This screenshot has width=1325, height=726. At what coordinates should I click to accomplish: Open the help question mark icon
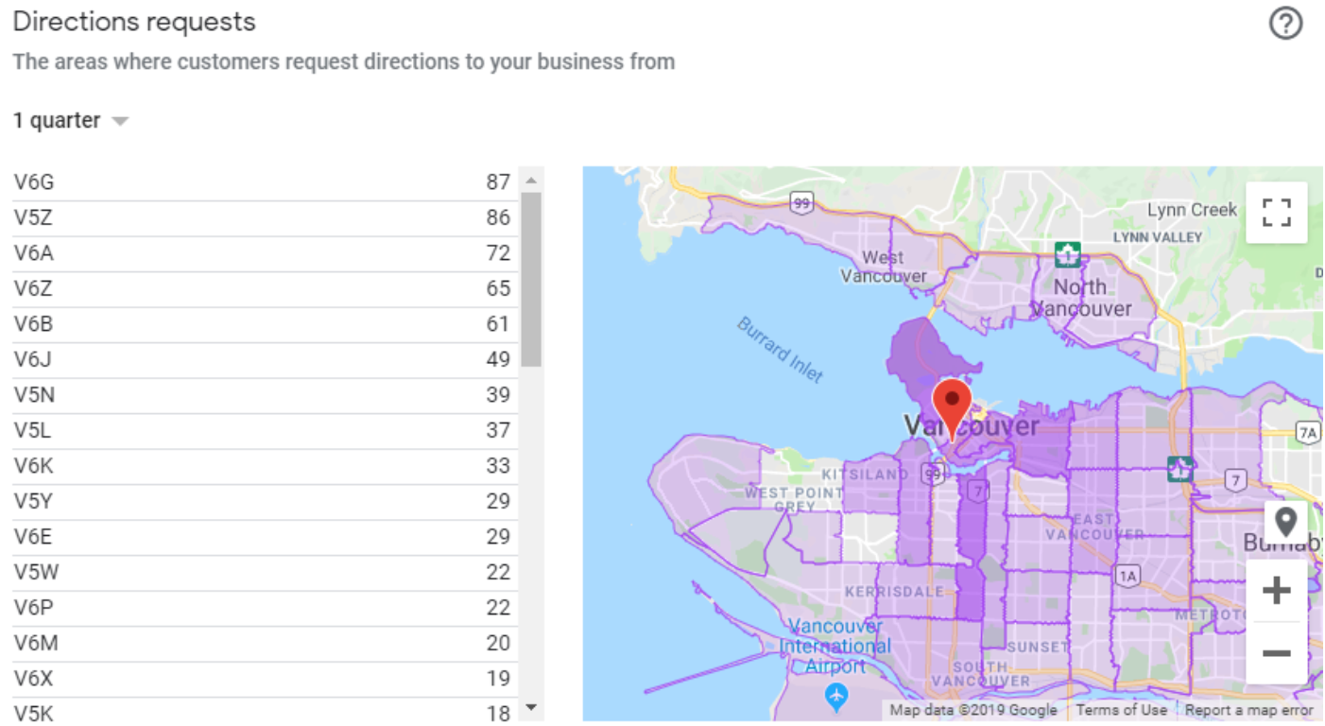(x=1285, y=24)
